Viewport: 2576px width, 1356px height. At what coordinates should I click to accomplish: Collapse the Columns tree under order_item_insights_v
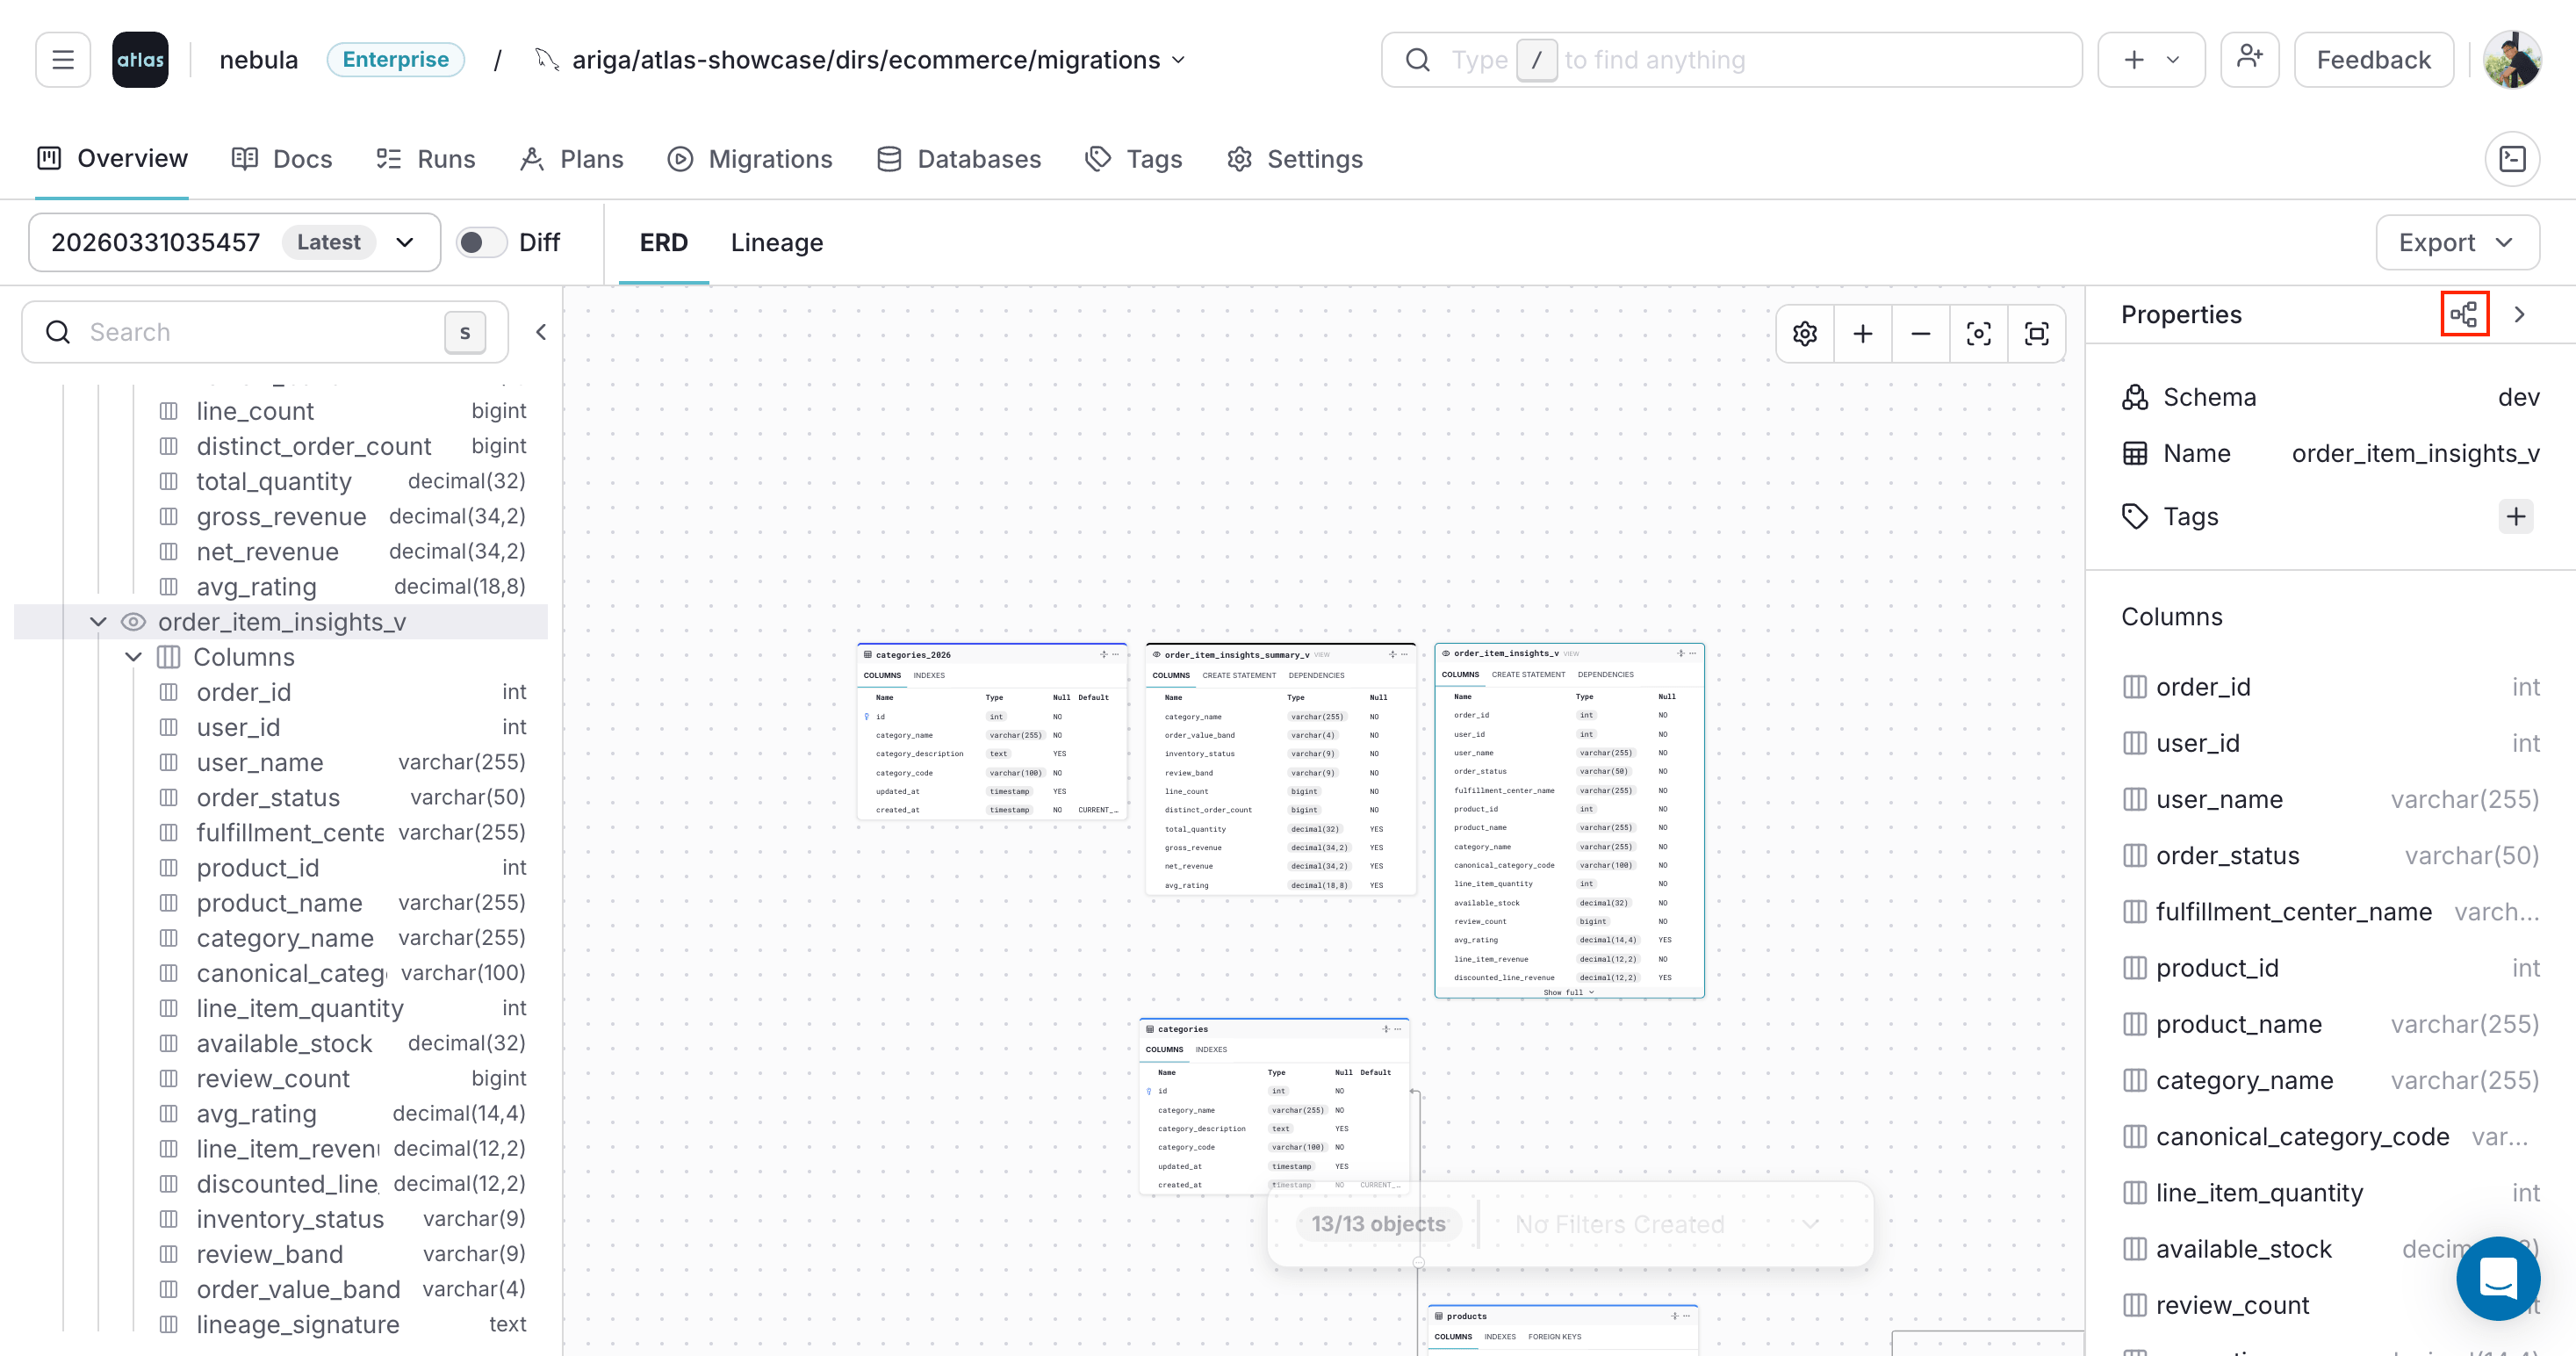click(134, 657)
